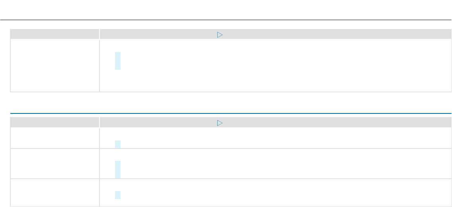The width and height of the screenshot is (452, 207).
Task: Click middle row's right cell in lower table
Action: click(279, 164)
